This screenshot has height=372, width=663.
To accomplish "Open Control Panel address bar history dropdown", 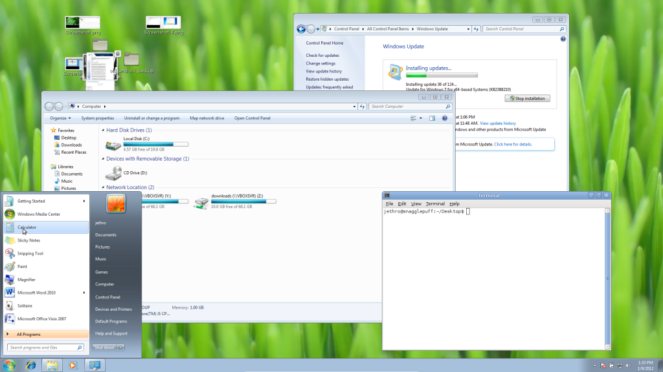I will pyautogui.click(x=468, y=29).
